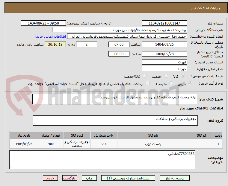Select the خدمت radio button
The image size is (228, 186).
click(166, 76)
